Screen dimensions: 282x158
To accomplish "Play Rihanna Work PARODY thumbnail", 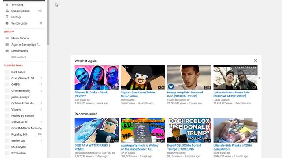I will click(x=96, y=77).
